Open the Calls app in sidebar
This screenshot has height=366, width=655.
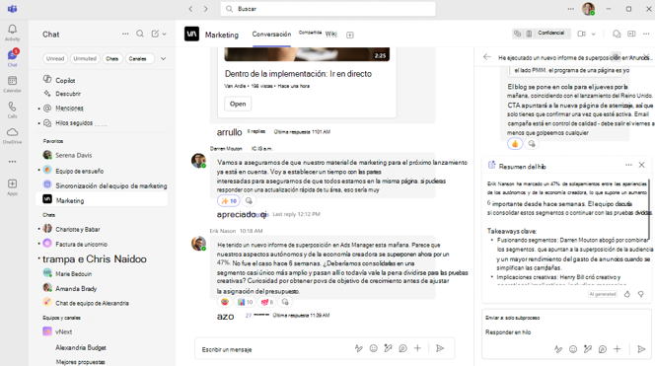click(x=12, y=110)
